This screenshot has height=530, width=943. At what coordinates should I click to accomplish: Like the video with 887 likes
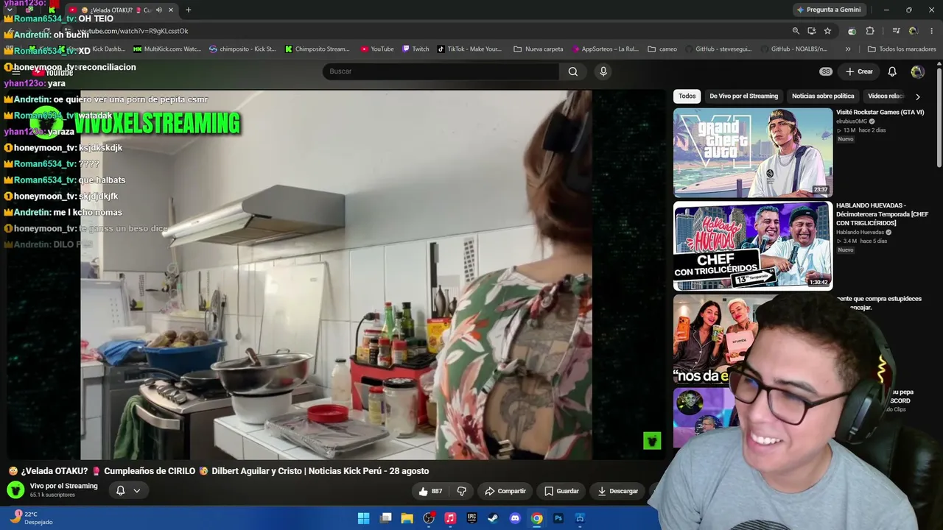point(430,491)
